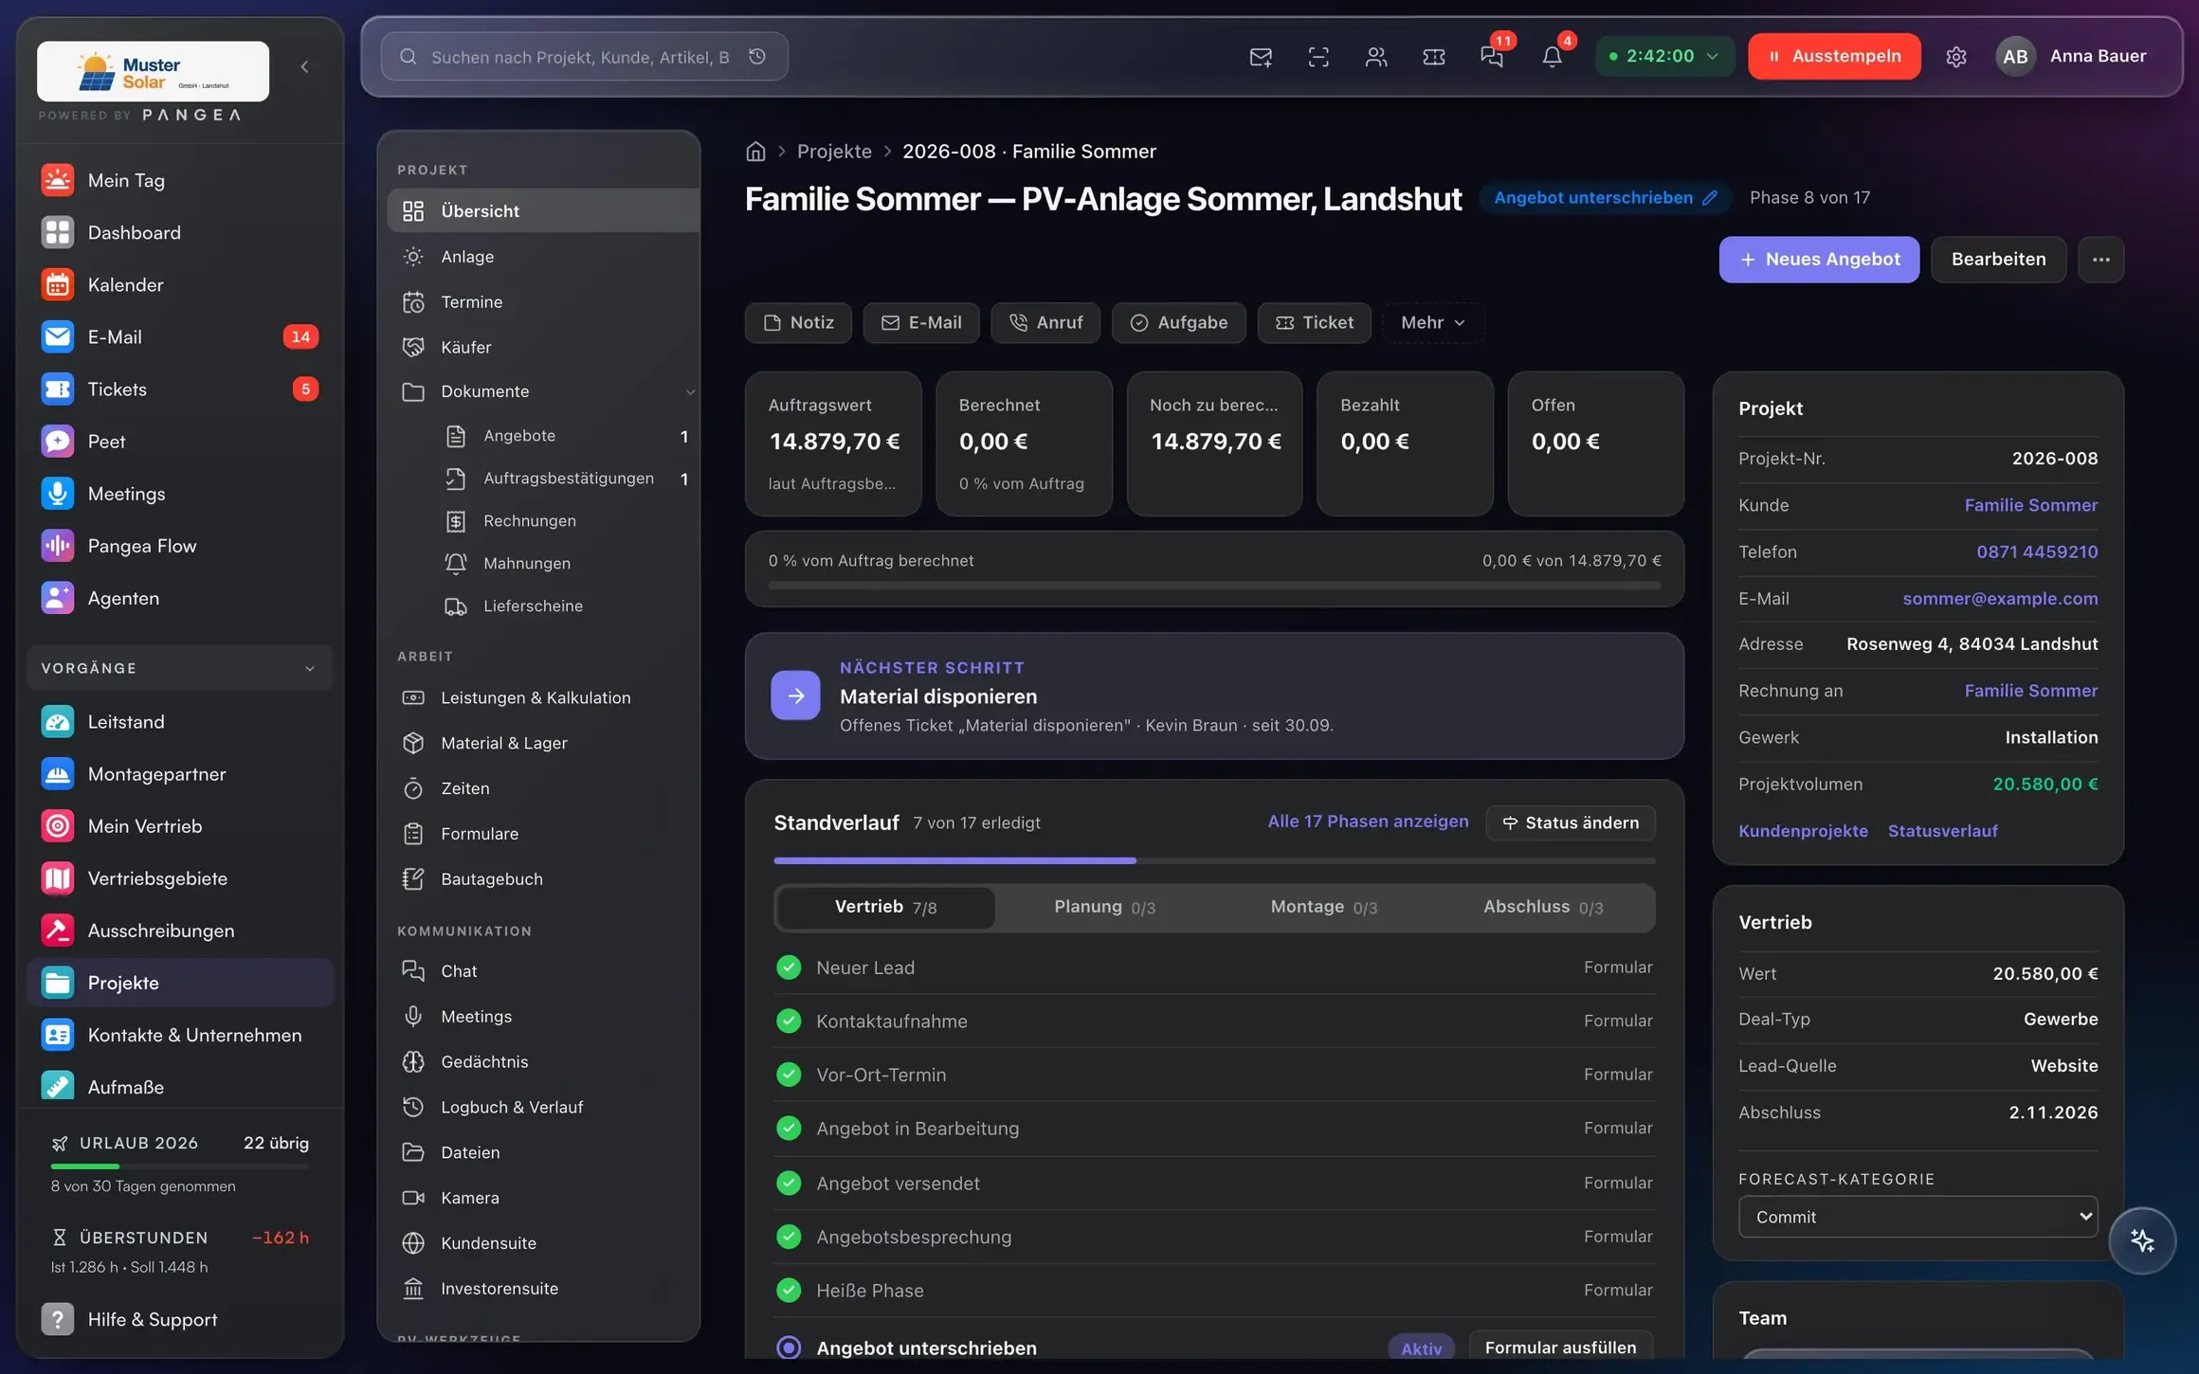Switch to the Planung 0/3 tab

pyautogui.click(x=1104, y=907)
